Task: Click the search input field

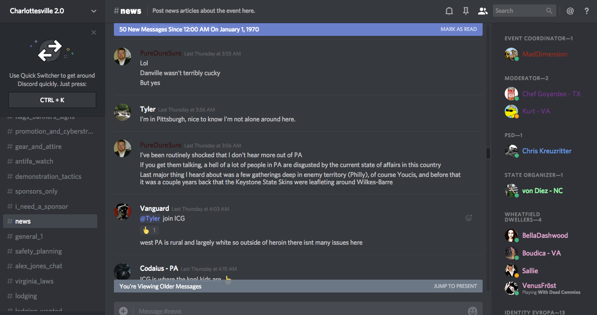Action: click(x=520, y=11)
